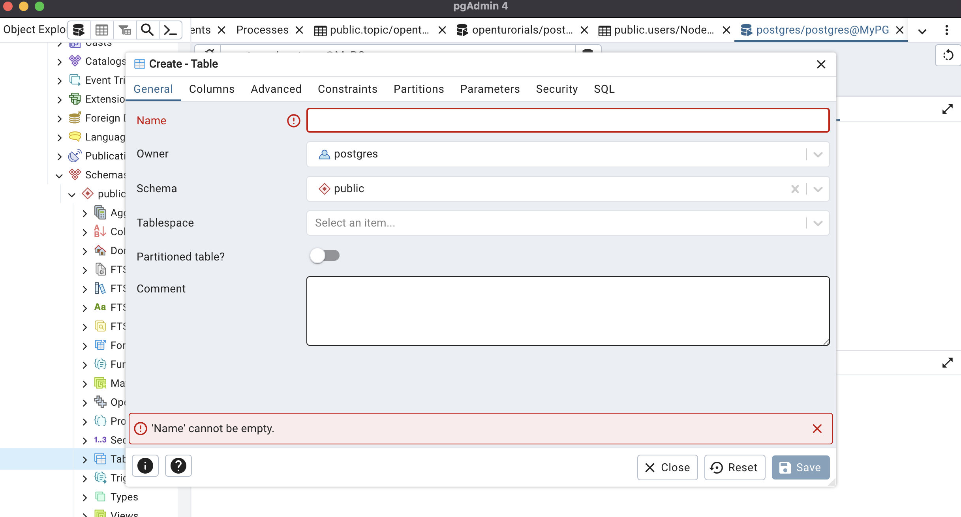The image size is (961, 517).
Task: Clear the public schema selection
Action: click(x=795, y=189)
